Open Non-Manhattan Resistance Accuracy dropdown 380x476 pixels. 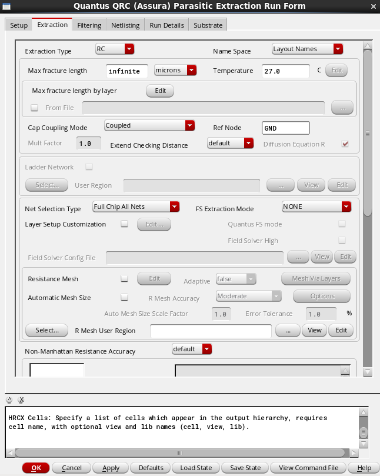[192, 349]
